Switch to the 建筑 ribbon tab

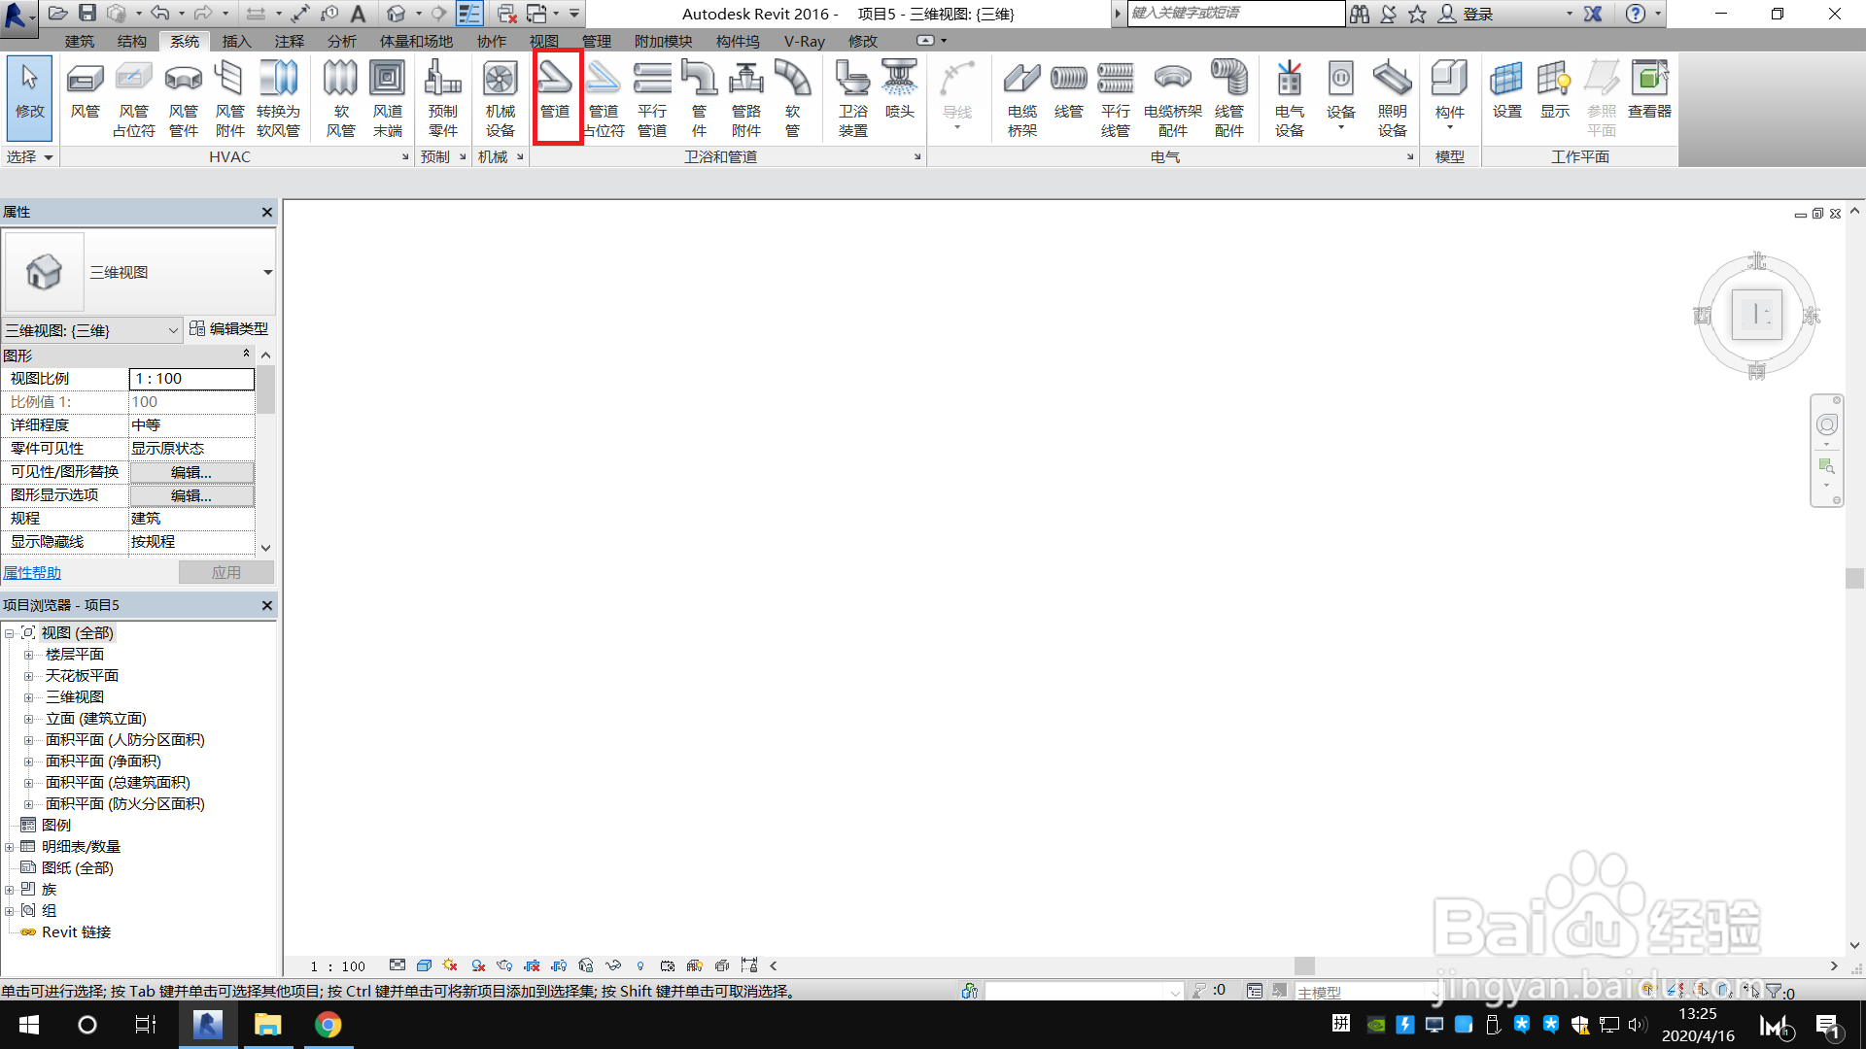[80, 41]
